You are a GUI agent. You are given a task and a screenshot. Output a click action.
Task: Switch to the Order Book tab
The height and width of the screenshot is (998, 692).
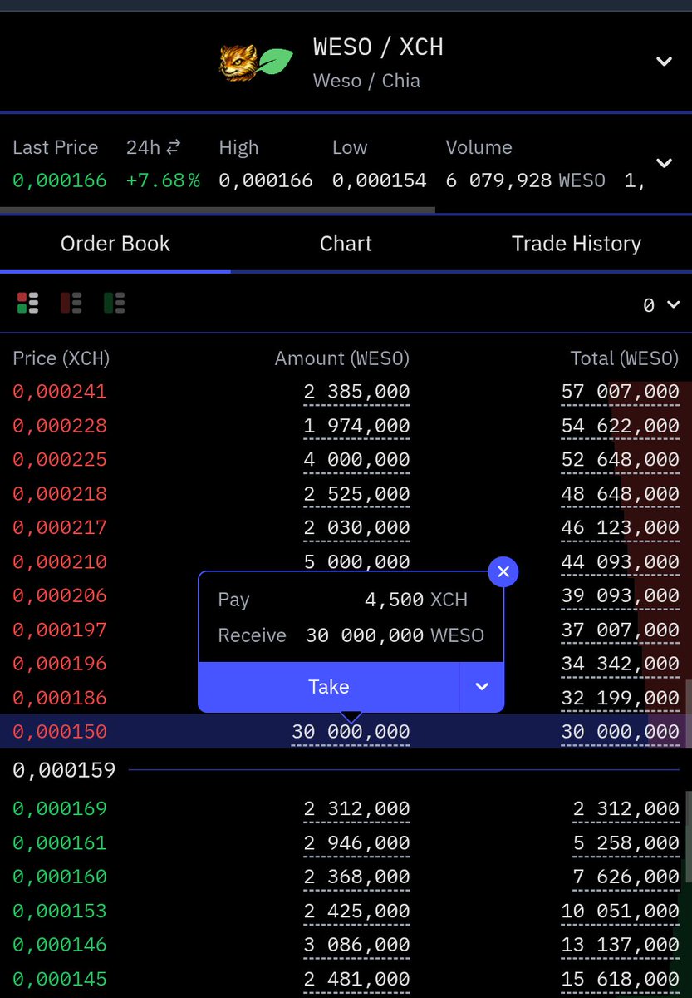tap(115, 244)
